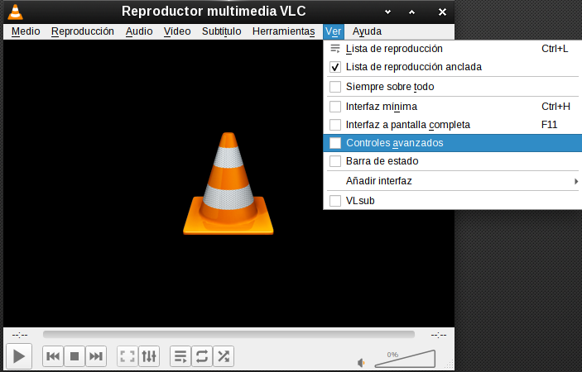Screen dimensions: 582x372
Task: Open the Reproducción menu
Action: [x=83, y=31]
